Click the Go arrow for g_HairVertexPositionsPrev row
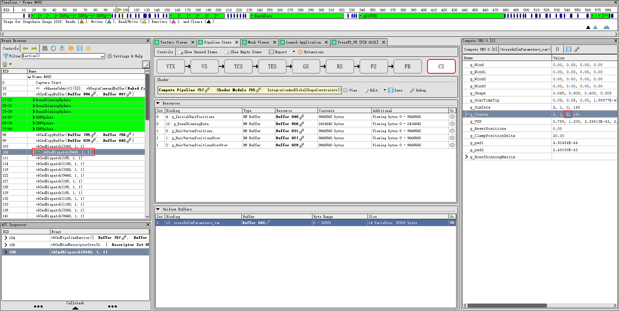This screenshot has height=311, width=619. click(452, 138)
